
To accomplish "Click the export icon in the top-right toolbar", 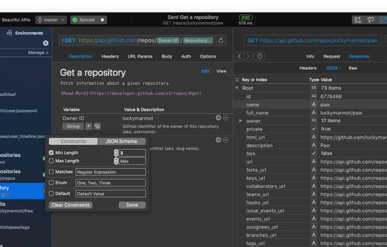I will click(x=358, y=20).
